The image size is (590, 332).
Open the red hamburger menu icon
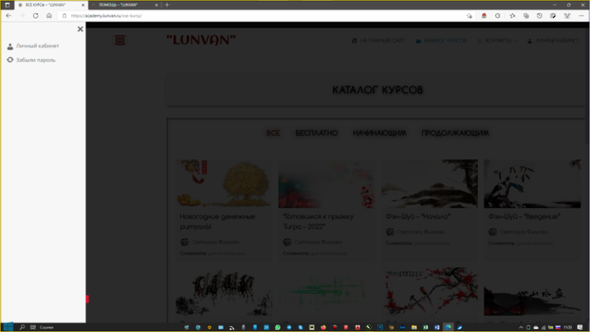pyautogui.click(x=120, y=40)
